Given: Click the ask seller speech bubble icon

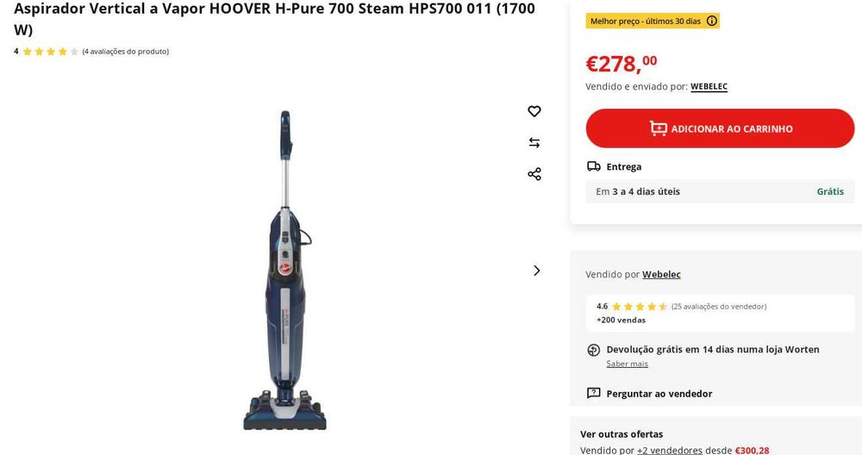Looking at the screenshot, I should pyautogui.click(x=594, y=393).
